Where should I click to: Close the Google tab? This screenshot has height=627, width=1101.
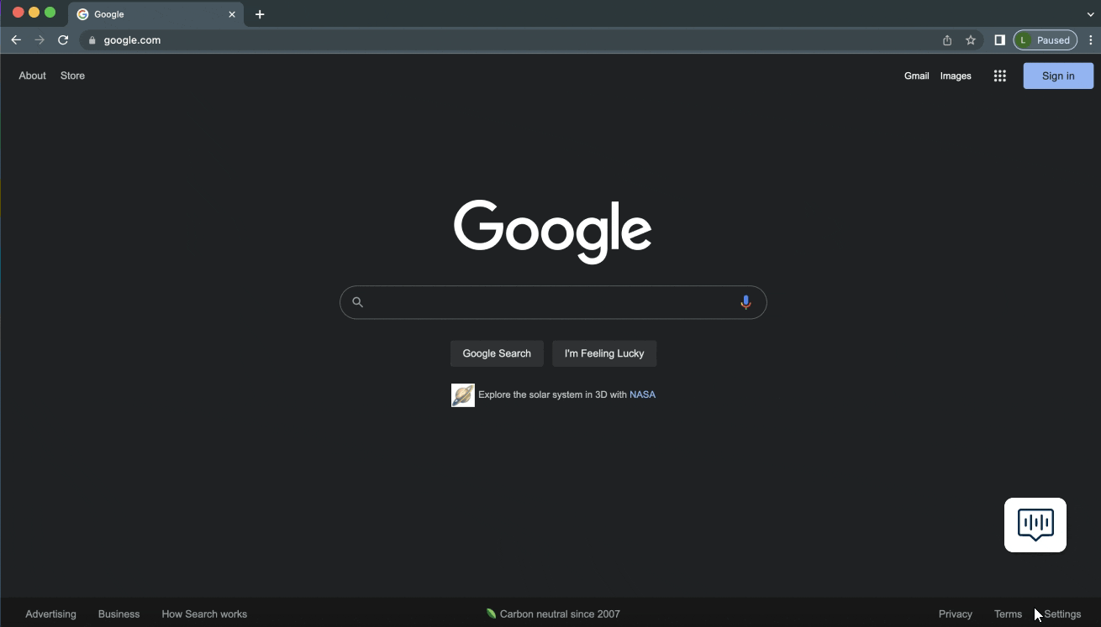(232, 14)
